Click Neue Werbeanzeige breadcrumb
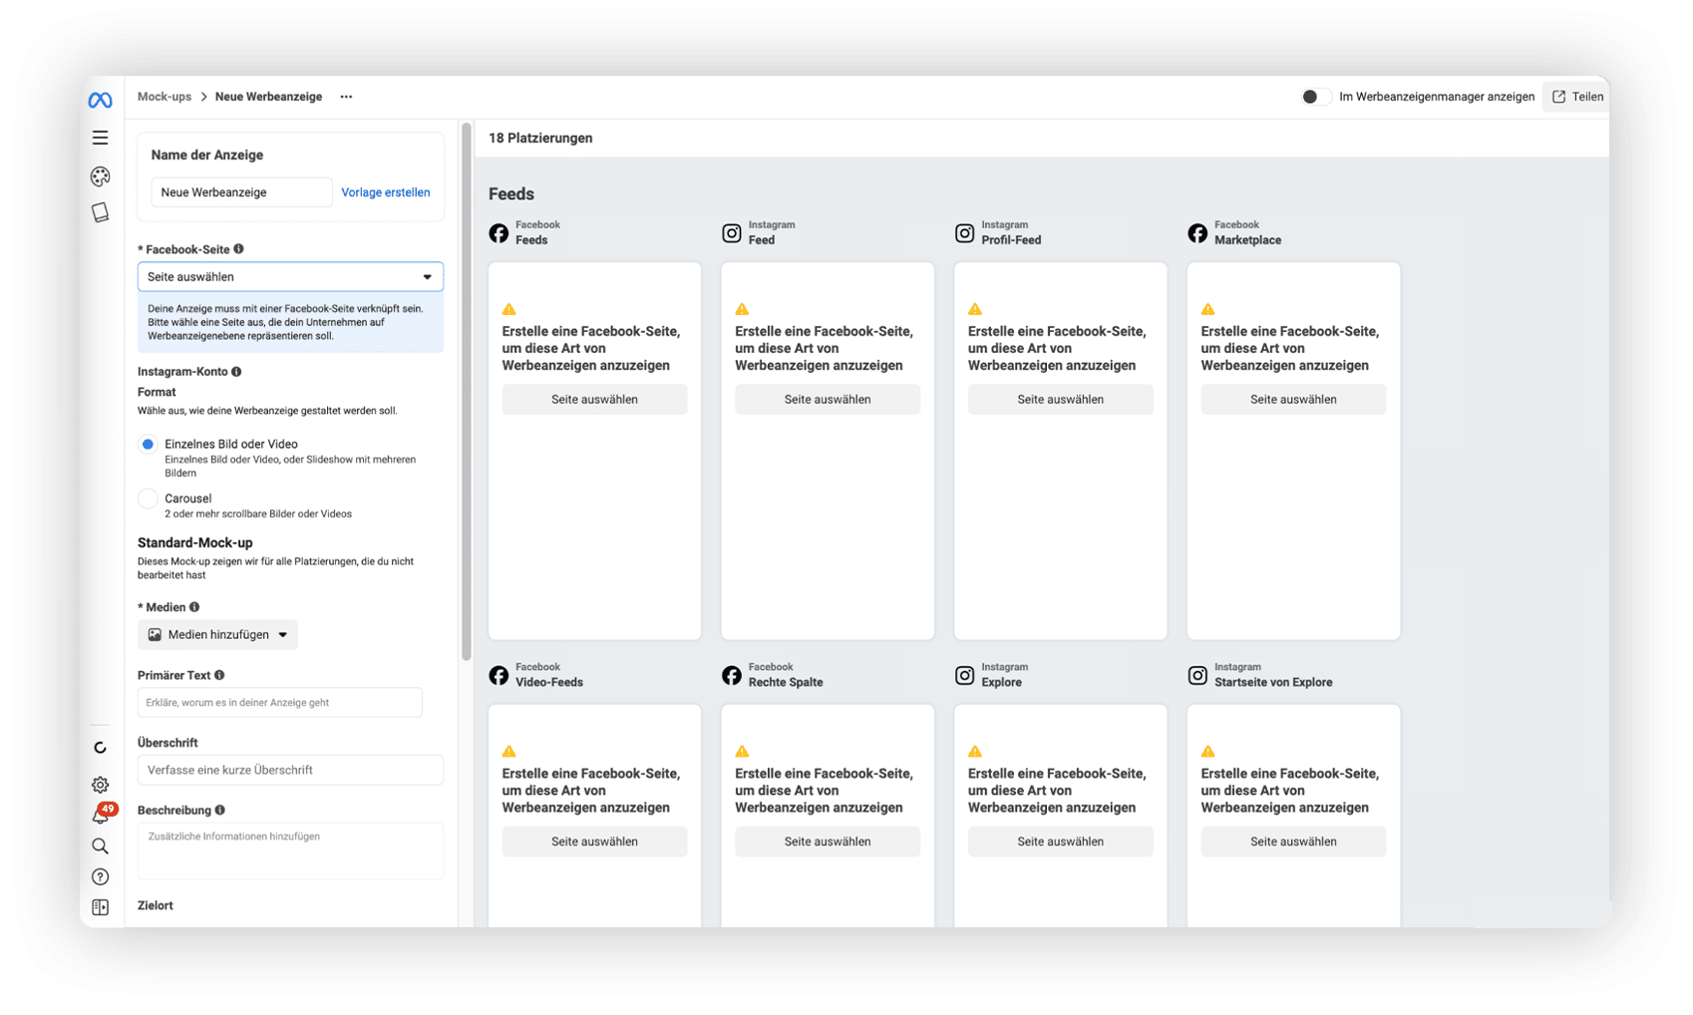 [x=268, y=97]
